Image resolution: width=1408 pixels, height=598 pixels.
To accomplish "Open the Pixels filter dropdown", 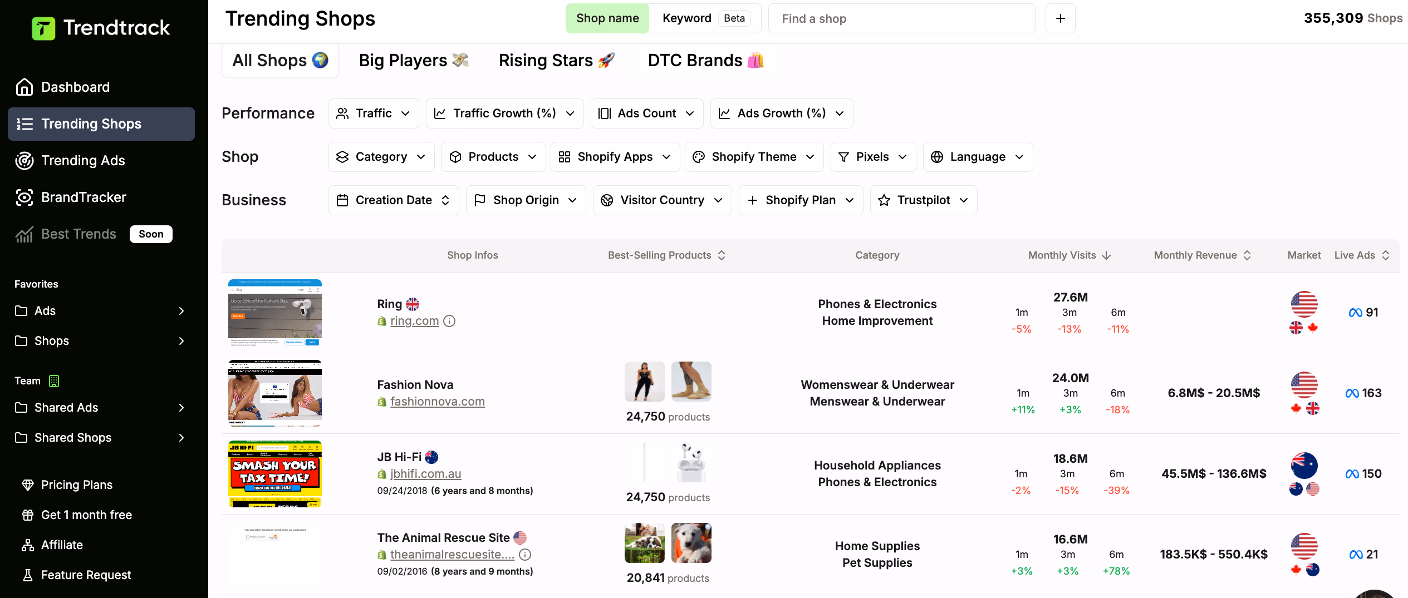I will coord(873,157).
